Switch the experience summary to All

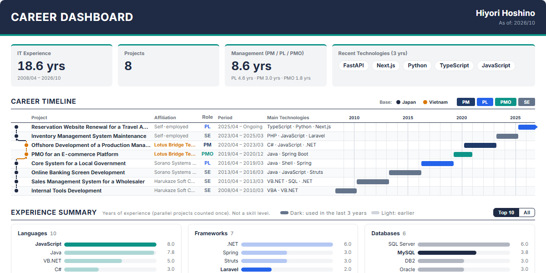(x=526, y=212)
